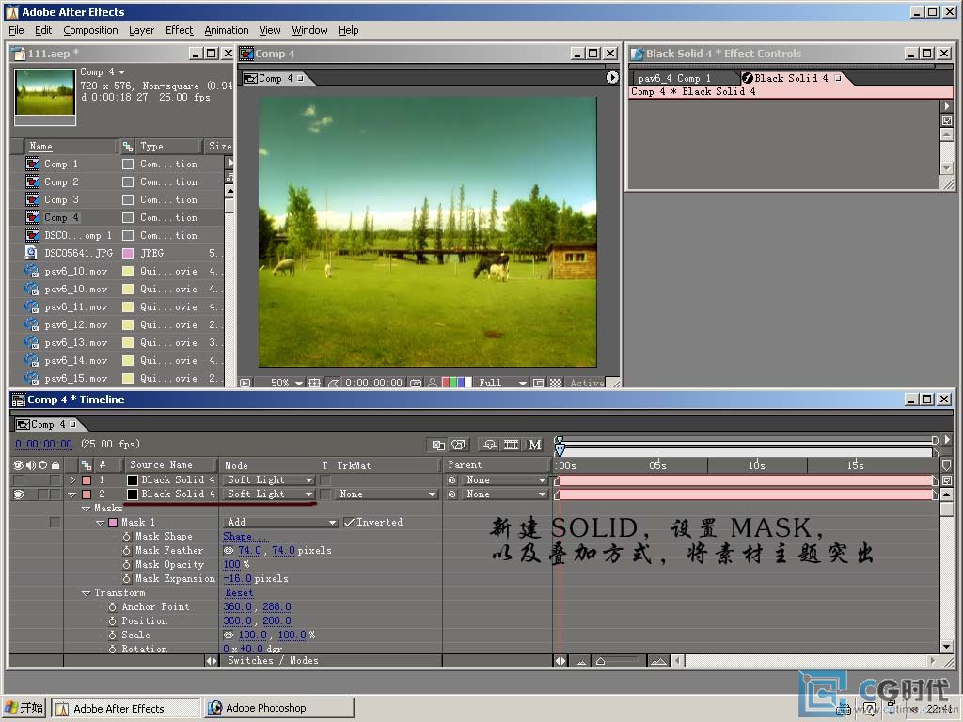Toggle Rotation stopwatch

(x=113, y=650)
